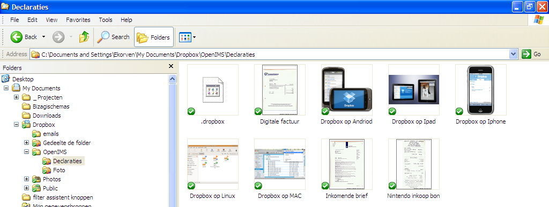Expand the Photos folder node
The image size is (549, 207).
(x=26, y=179)
